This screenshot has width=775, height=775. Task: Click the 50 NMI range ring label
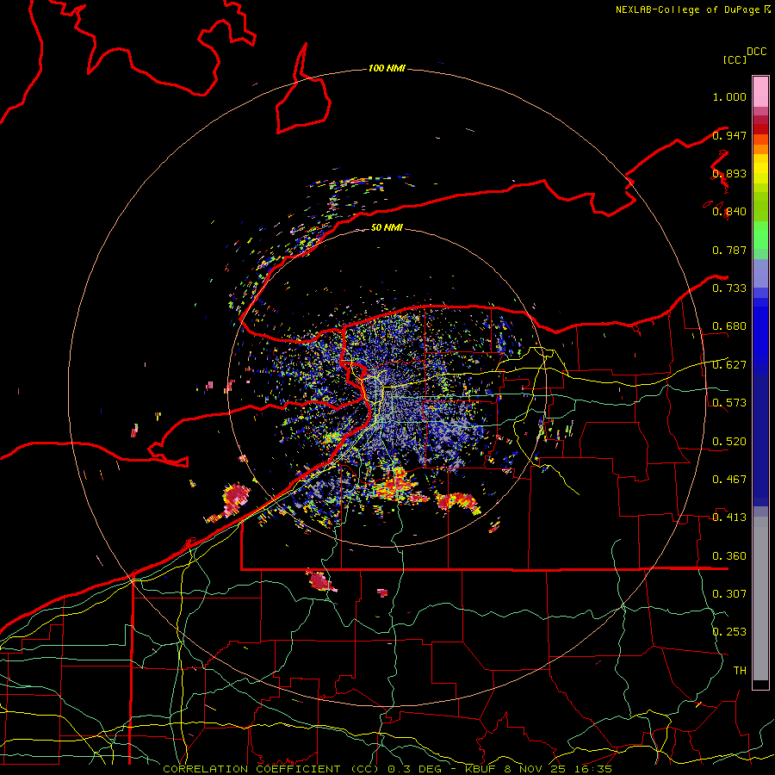(x=387, y=227)
